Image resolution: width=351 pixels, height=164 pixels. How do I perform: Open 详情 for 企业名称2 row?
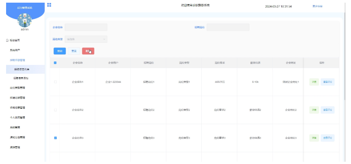tap(314, 110)
